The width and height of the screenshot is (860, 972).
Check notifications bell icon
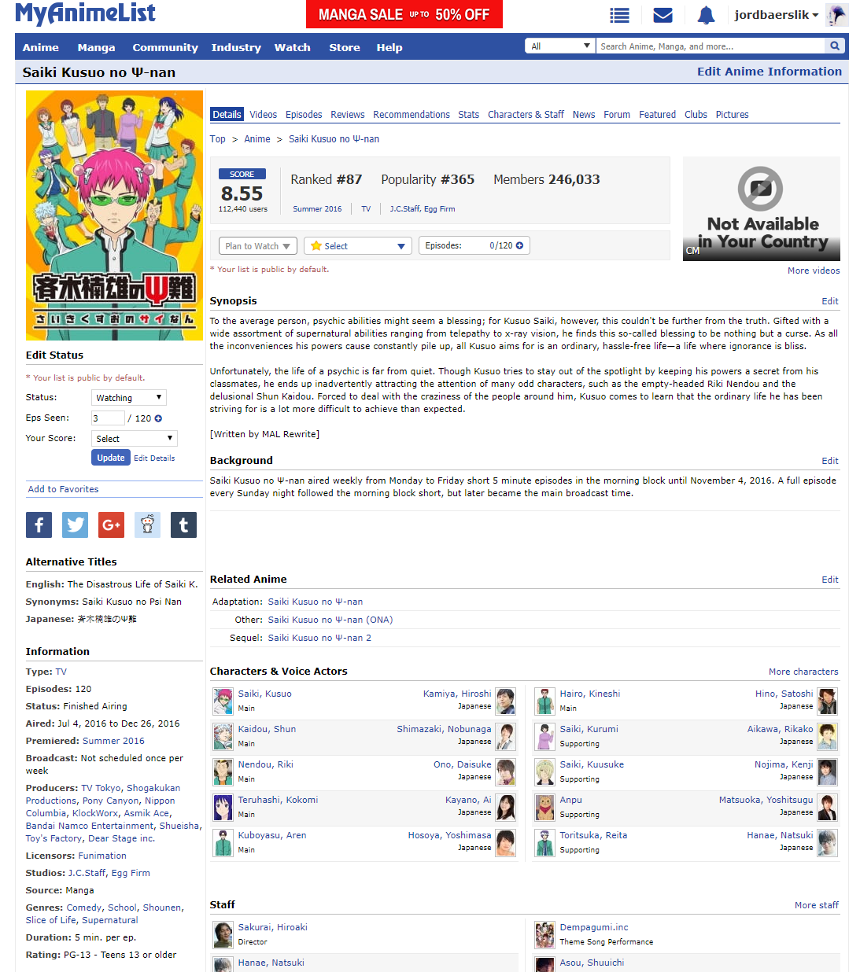click(x=706, y=15)
